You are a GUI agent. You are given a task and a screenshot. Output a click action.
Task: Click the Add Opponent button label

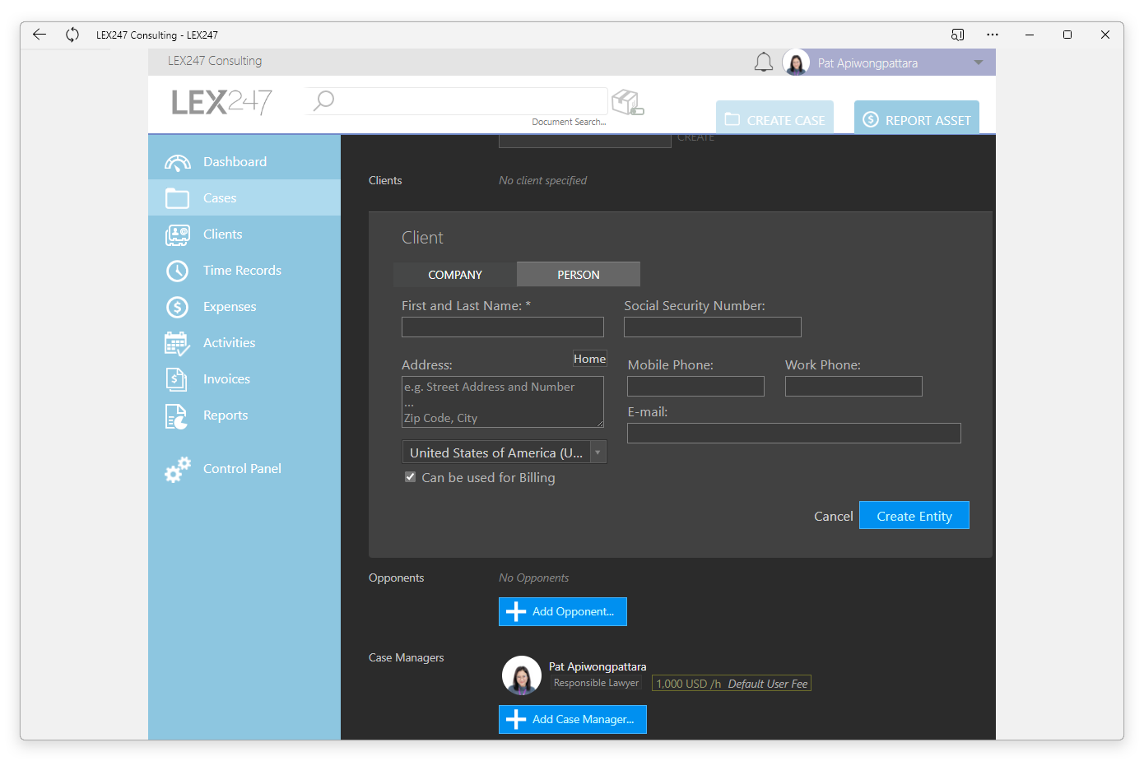573,612
